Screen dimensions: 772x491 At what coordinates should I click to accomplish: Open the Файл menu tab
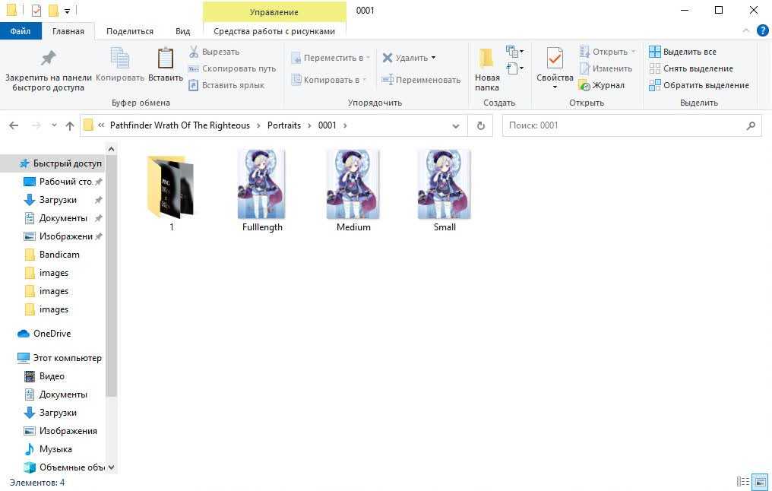click(x=21, y=31)
